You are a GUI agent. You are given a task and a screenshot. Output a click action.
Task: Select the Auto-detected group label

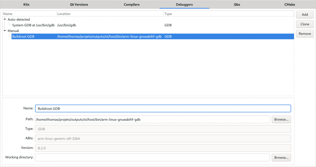[19, 20]
